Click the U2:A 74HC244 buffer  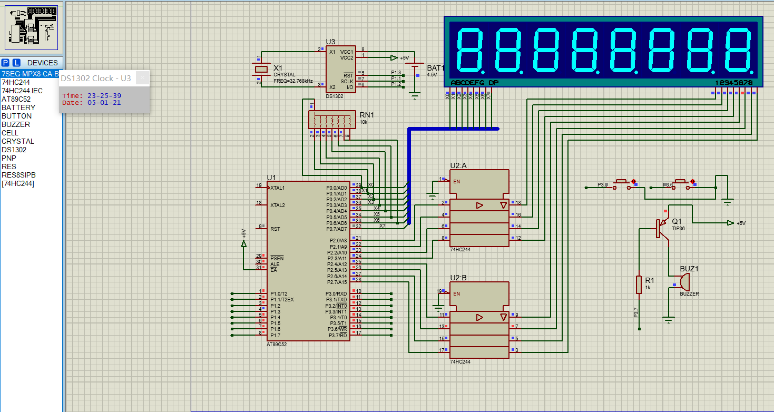479,208
